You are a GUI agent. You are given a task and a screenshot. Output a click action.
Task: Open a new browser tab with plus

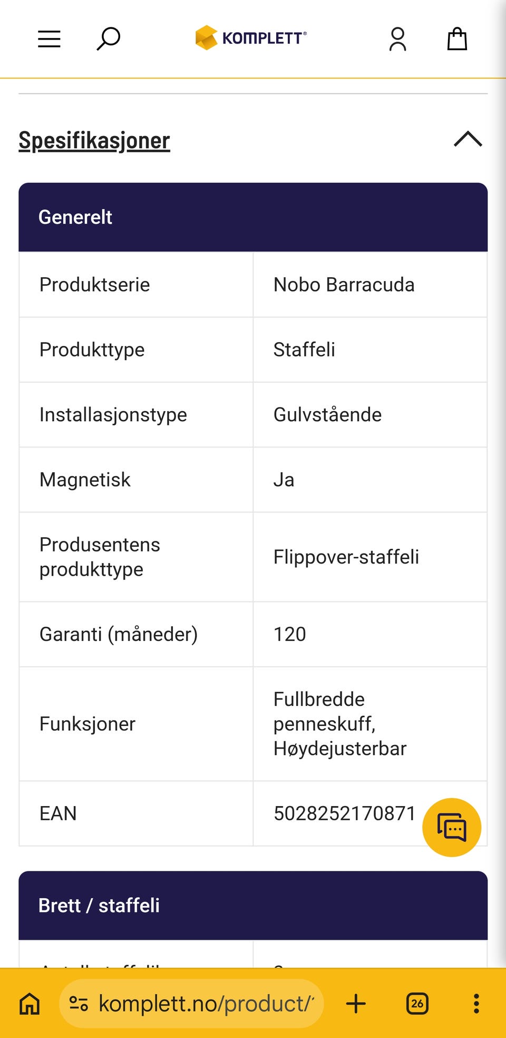356,1004
